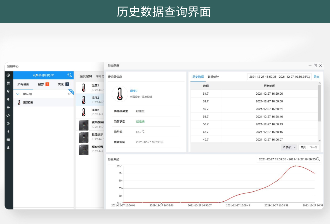Select the cloud data icon in sidebar
Viewport: 330px width, 224px height.
[8, 108]
